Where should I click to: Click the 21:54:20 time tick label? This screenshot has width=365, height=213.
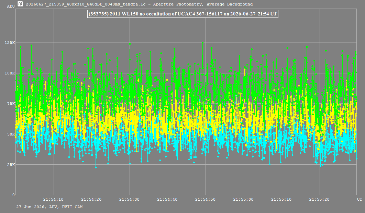pos(91,199)
